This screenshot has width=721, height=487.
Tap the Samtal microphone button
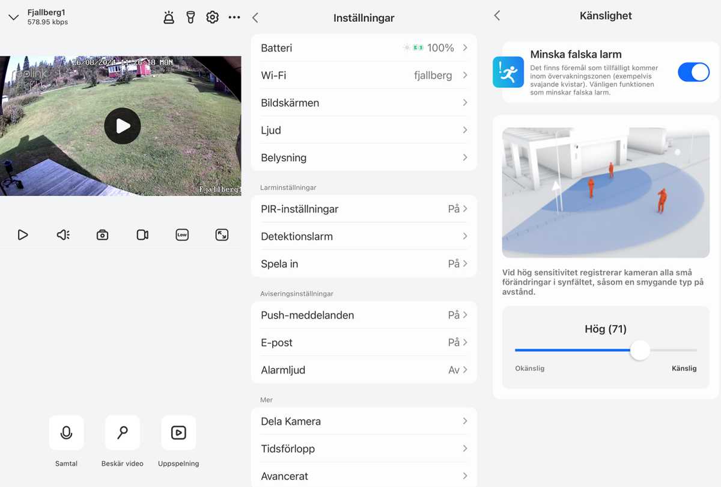(x=66, y=433)
